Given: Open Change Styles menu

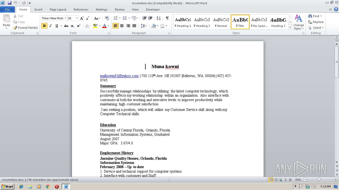Looking at the screenshot, I should (x=298, y=22).
